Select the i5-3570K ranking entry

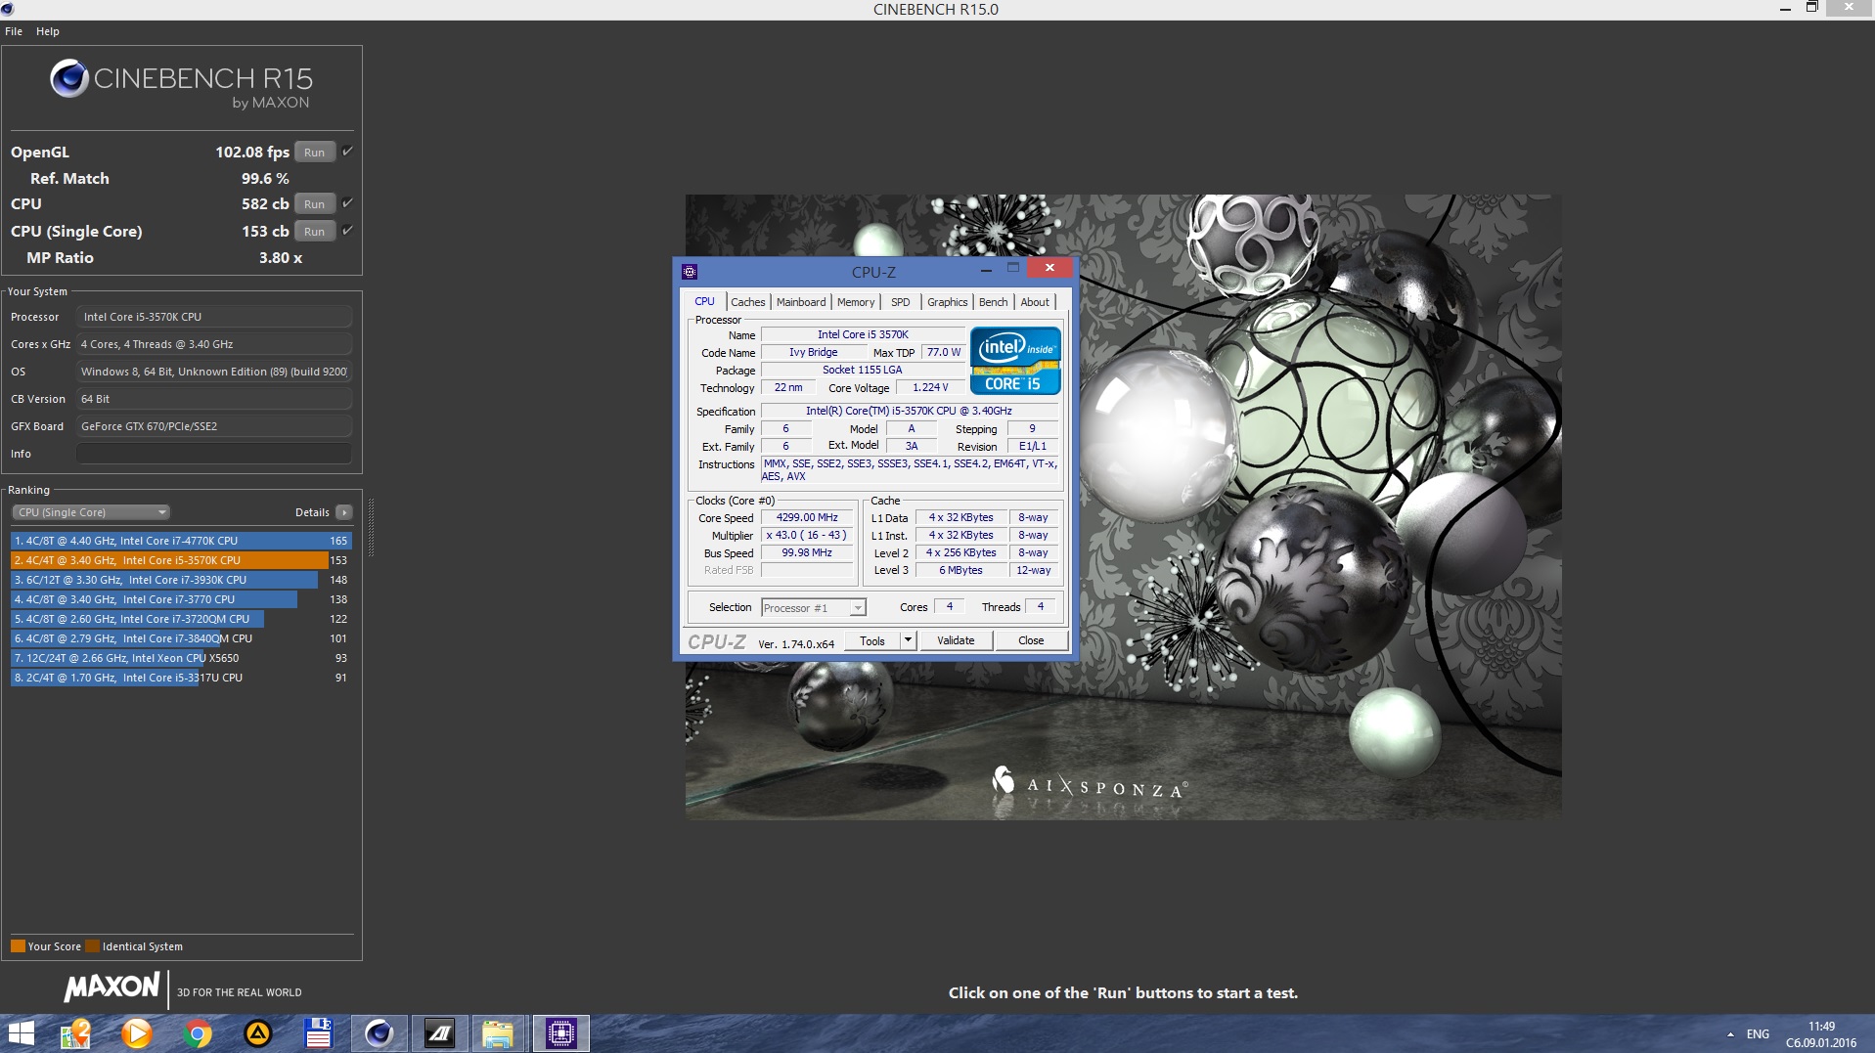point(181,560)
